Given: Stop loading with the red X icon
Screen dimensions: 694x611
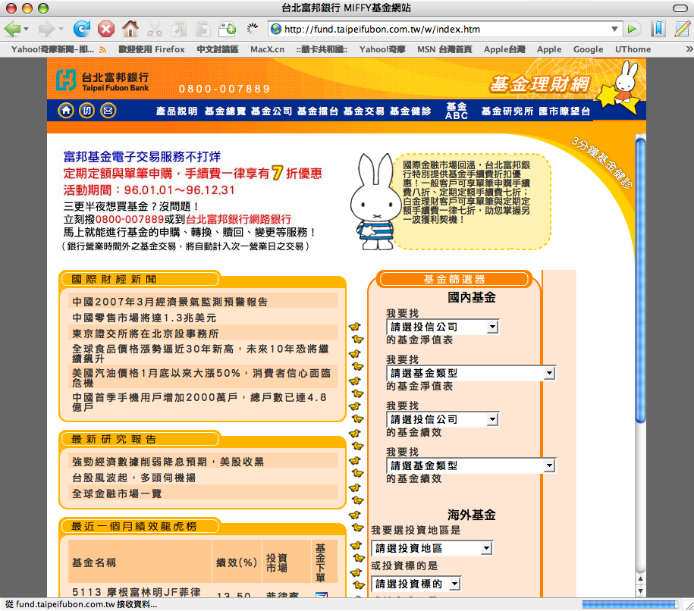Looking at the screenshot, I should click(x=105, y=30).
